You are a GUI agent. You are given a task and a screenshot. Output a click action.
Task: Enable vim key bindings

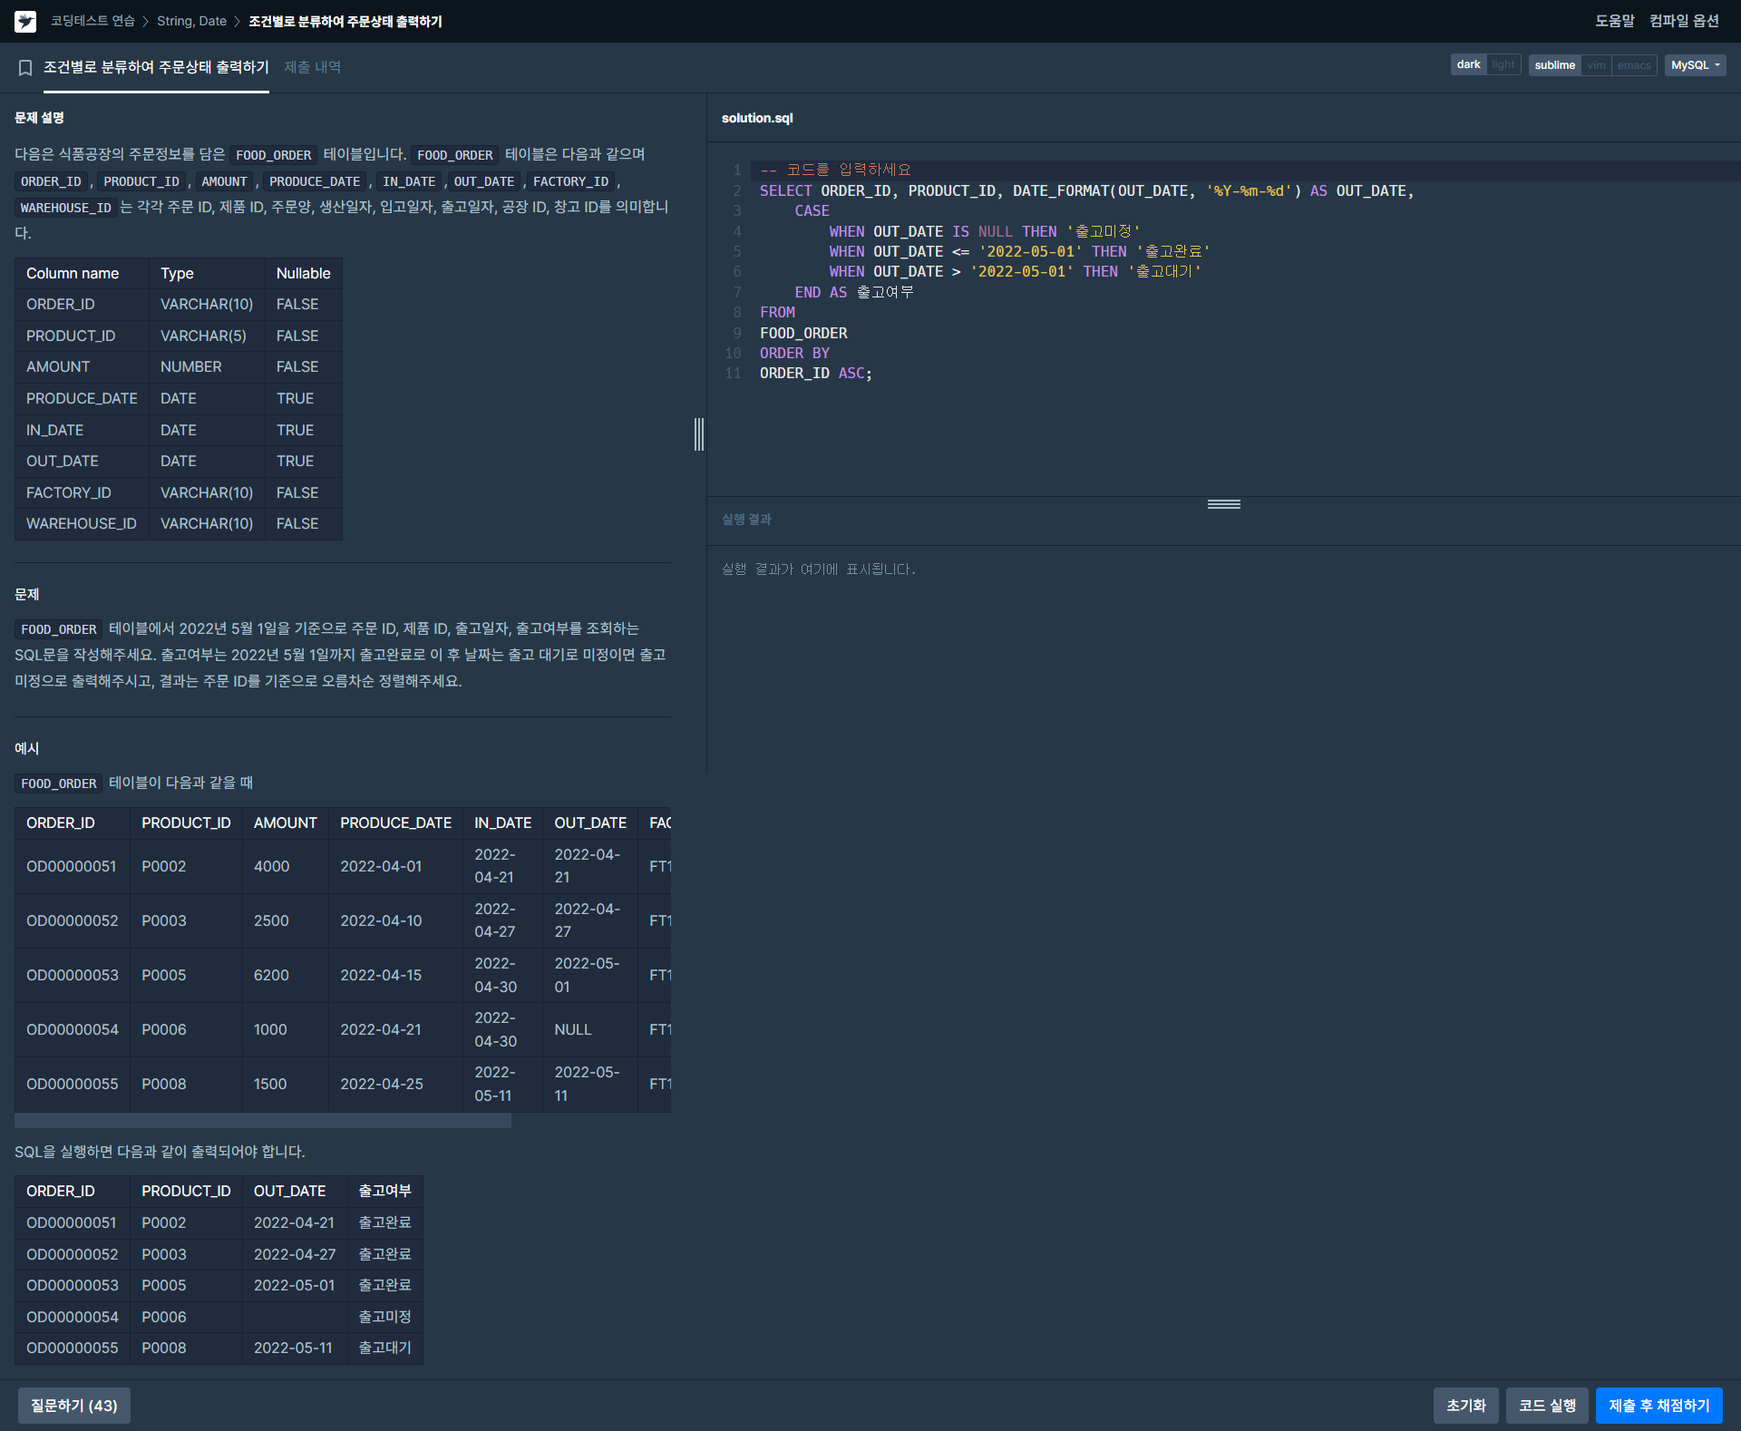point(1596,65)
